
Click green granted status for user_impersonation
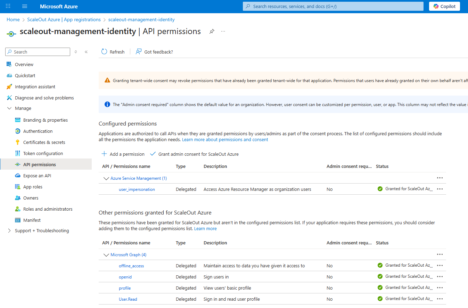380,189
